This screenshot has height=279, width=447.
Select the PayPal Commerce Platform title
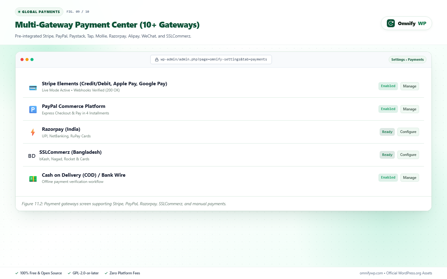pos(74,106)
